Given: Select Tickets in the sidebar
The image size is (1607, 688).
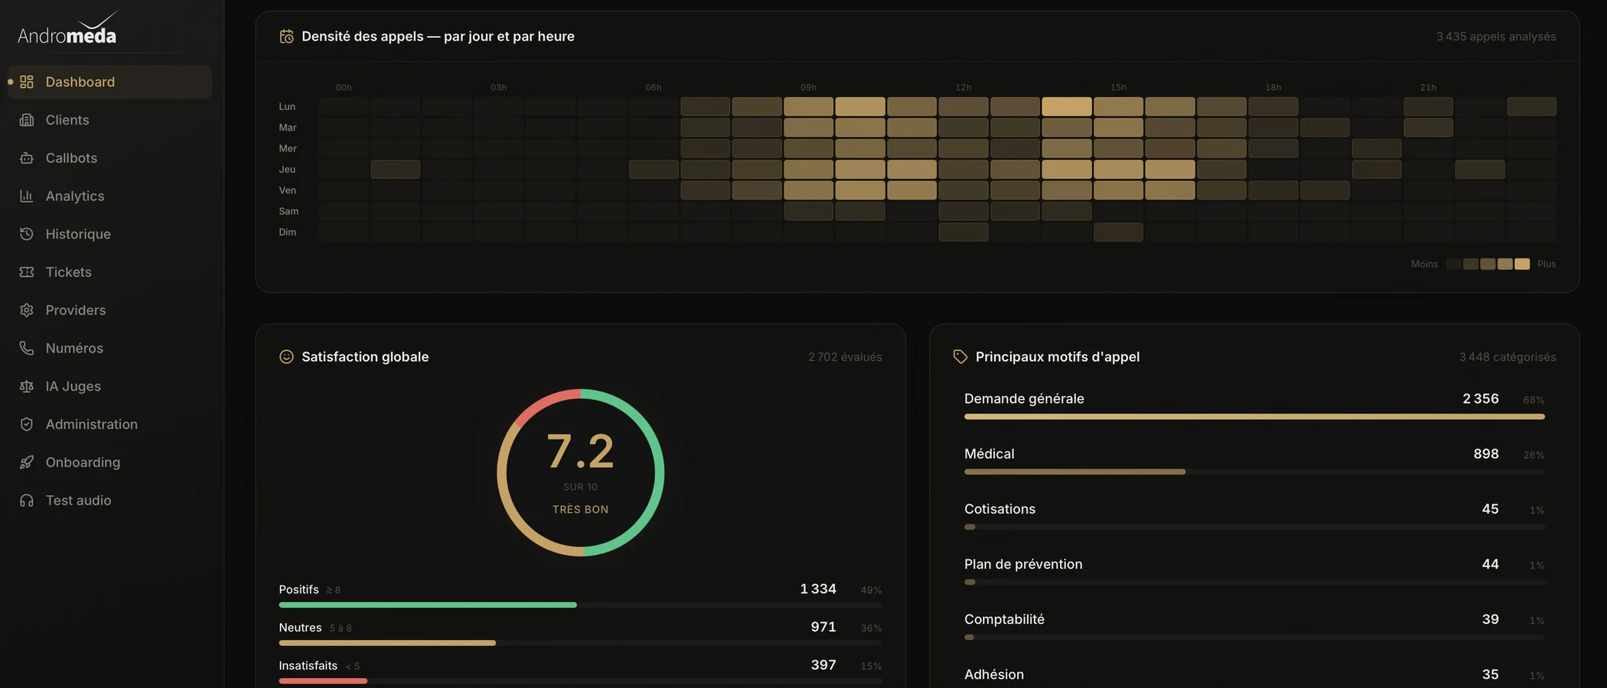Looking at the screenshot, I should coord(110,272).
